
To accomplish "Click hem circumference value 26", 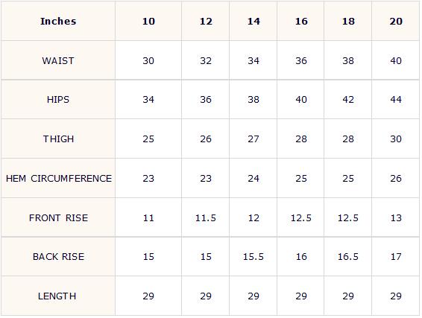I will [x=396, y=179].
